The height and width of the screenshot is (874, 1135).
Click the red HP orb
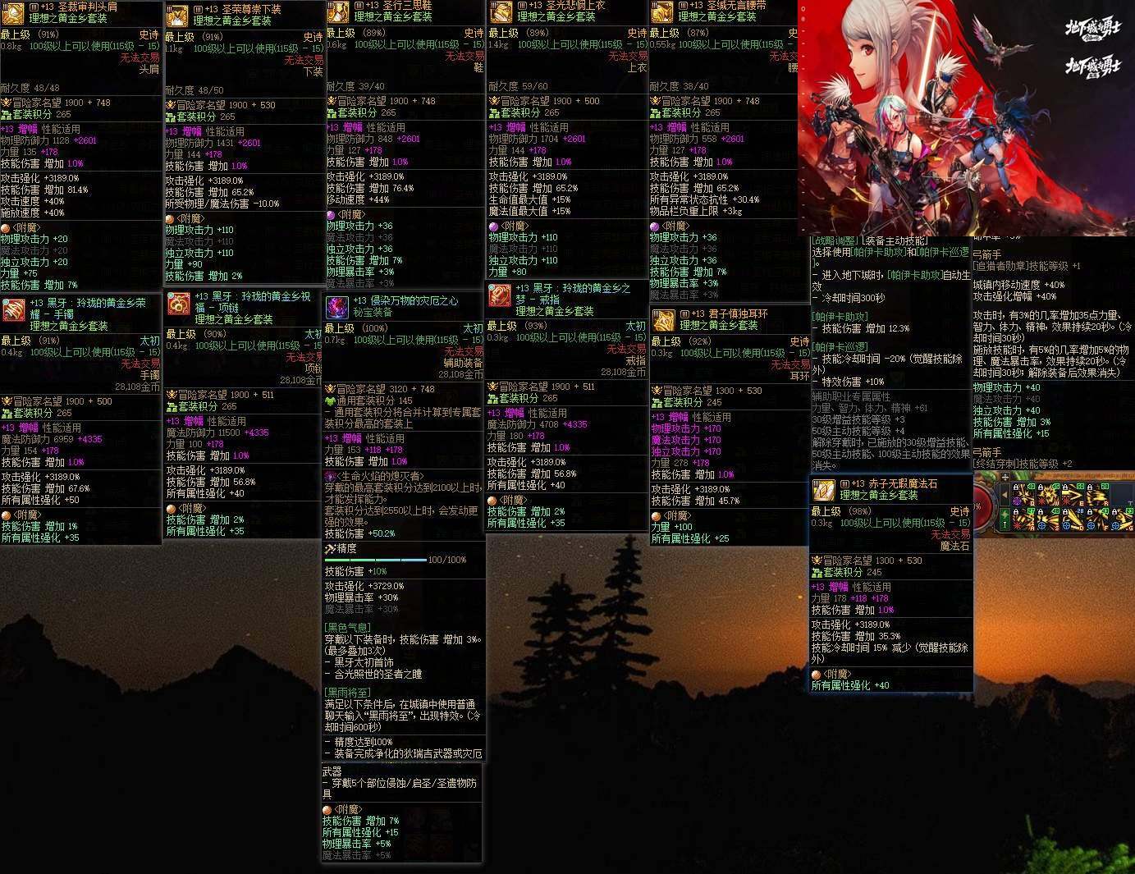point(983,507)
